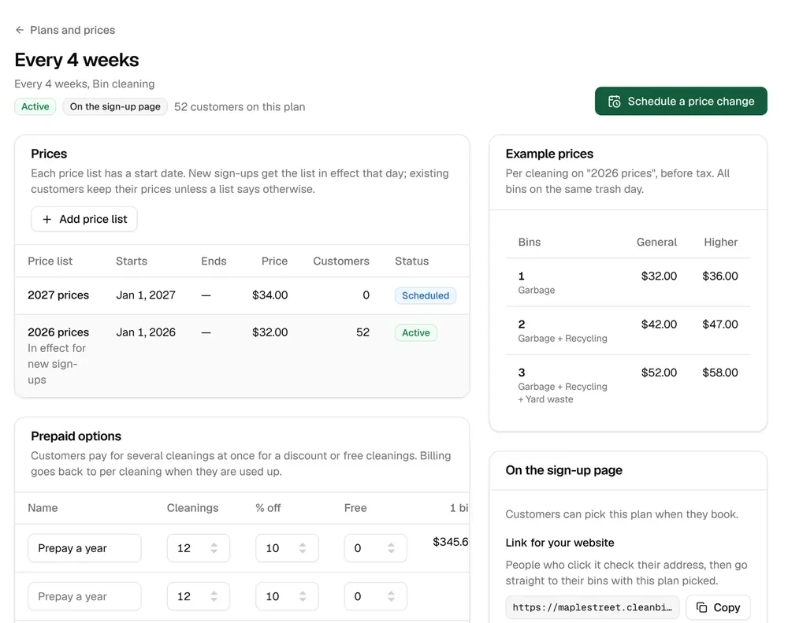Decrease Cleanings in the first prepaid row
788x623 pixels.
click(214, 551)
